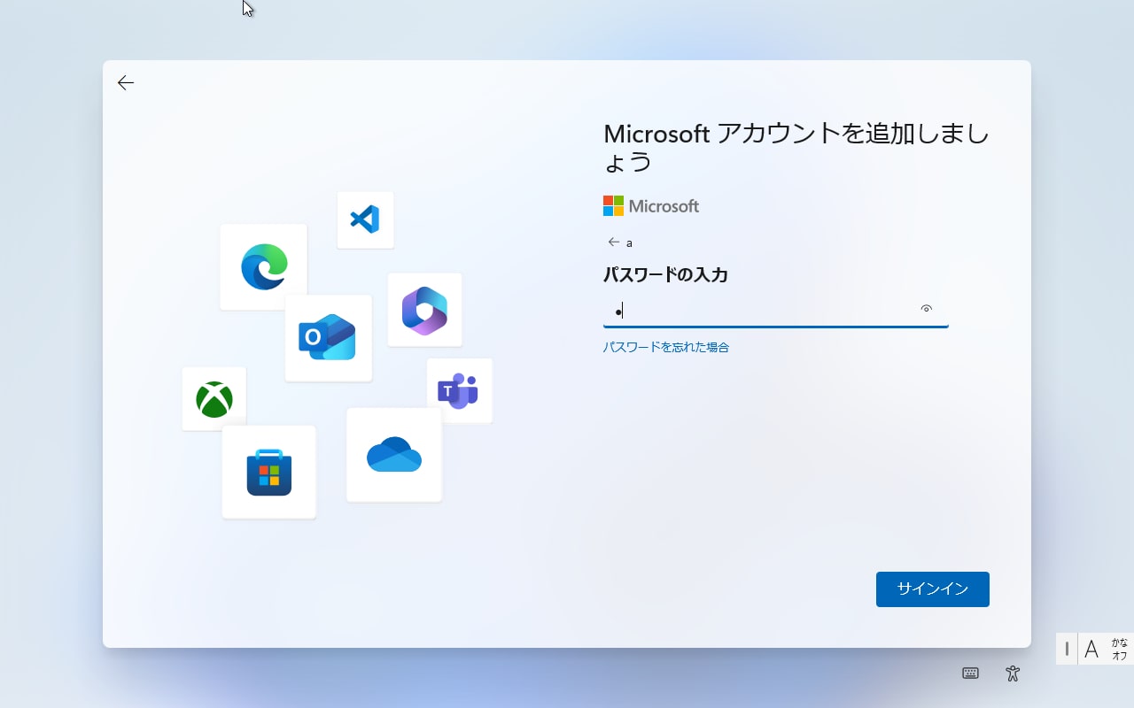
Task: Return to account entry via arrow beside 'a'
Action: point(613,242)
